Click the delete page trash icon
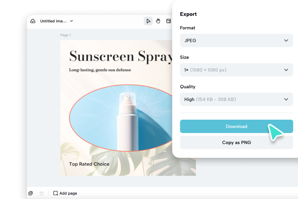Viewport: 298px width, 199px height. tap(42, 193)
